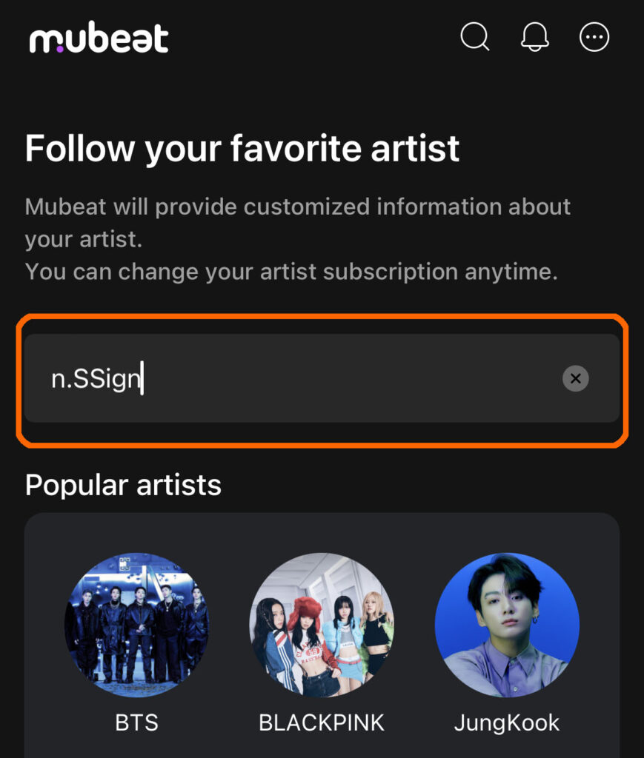Click the Popular artists heading
Viewport: 644px width, 758px height.
coord(123,485)
